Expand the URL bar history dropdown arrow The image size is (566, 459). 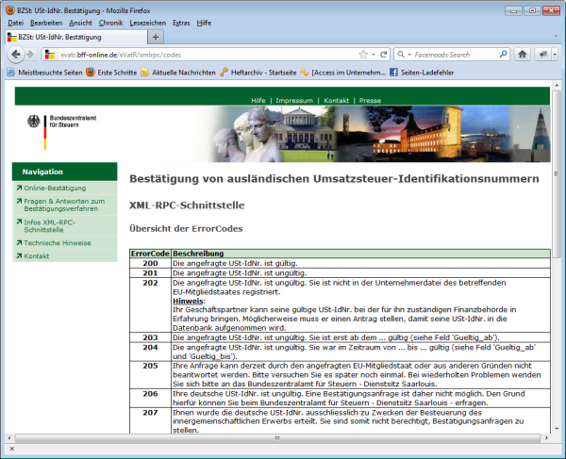tap(375, 55)
